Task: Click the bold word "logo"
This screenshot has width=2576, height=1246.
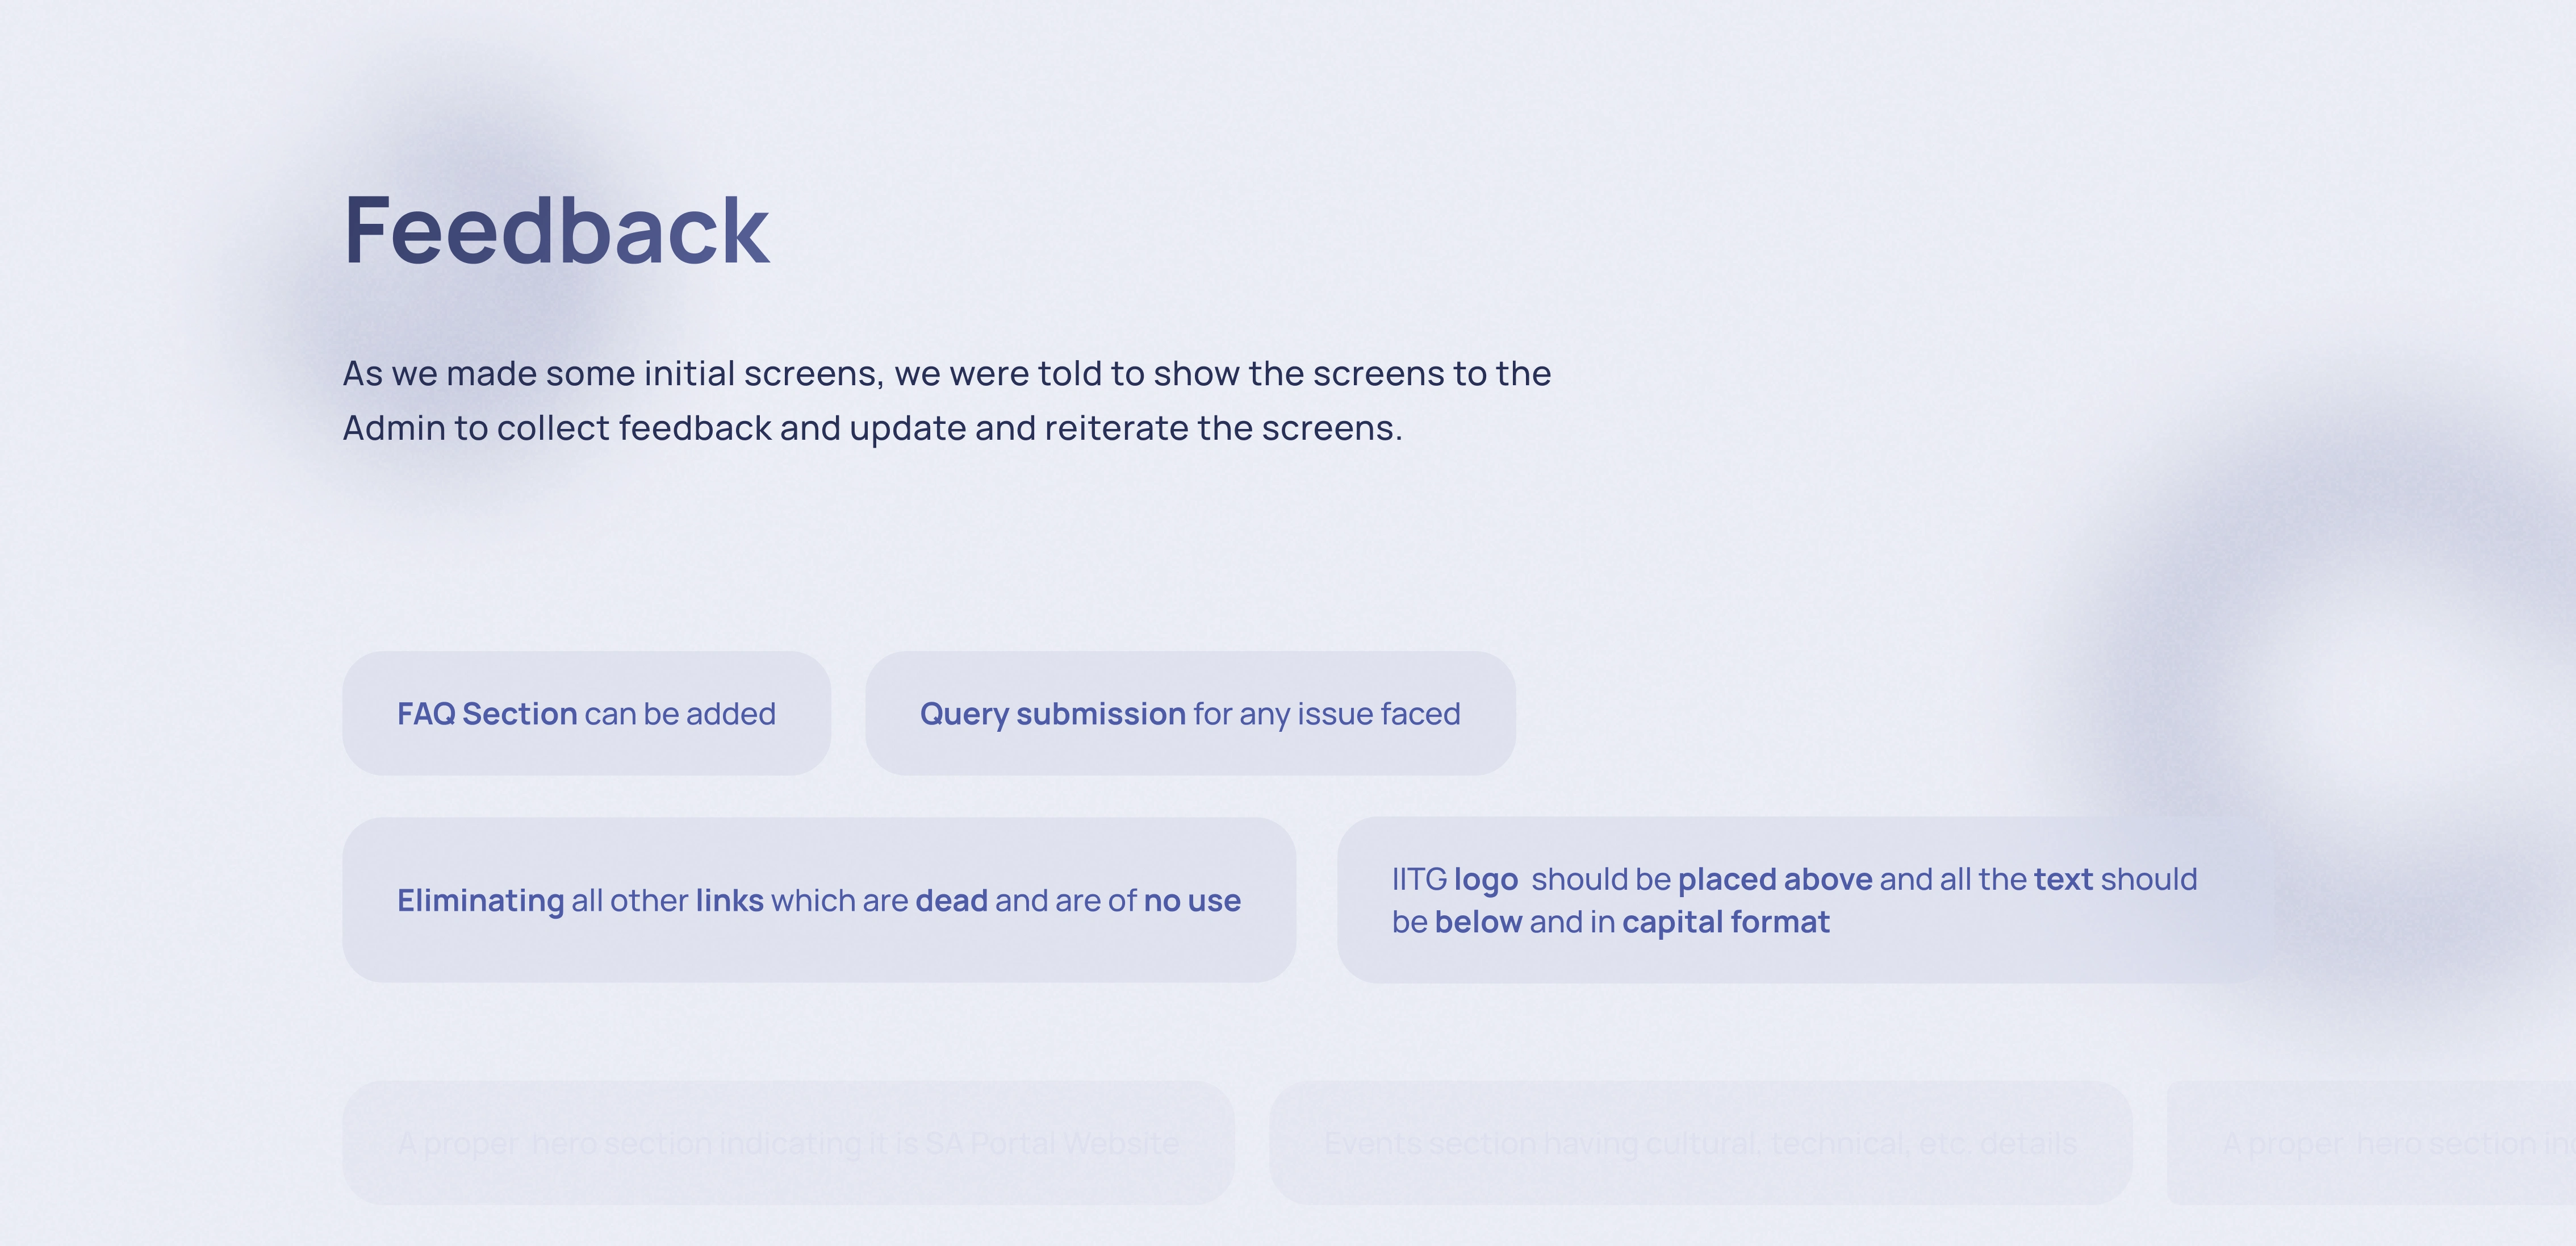Action: click(x=1485, y=880)
